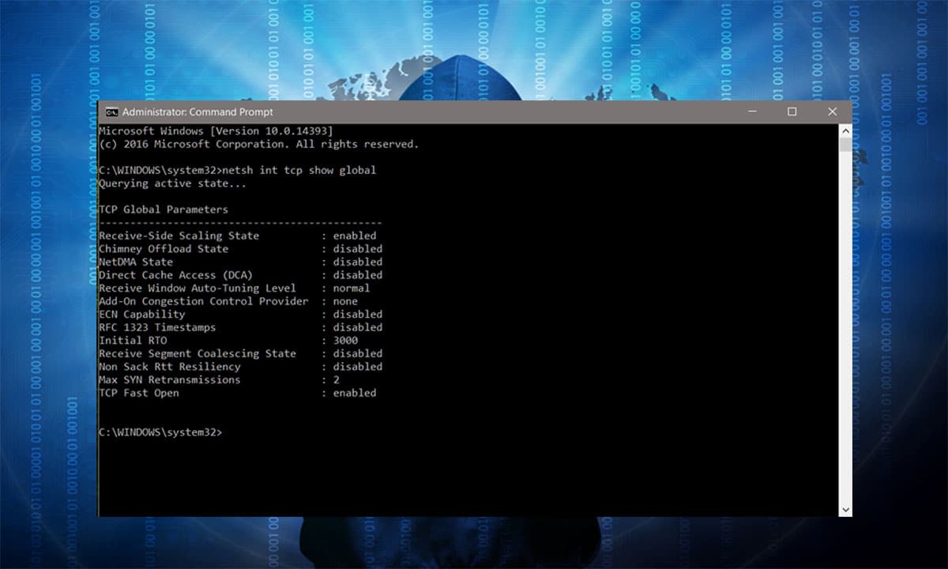
Task: Click the 'Receive Segment Coalescing State' label
Action: click(x=197, y=353)
